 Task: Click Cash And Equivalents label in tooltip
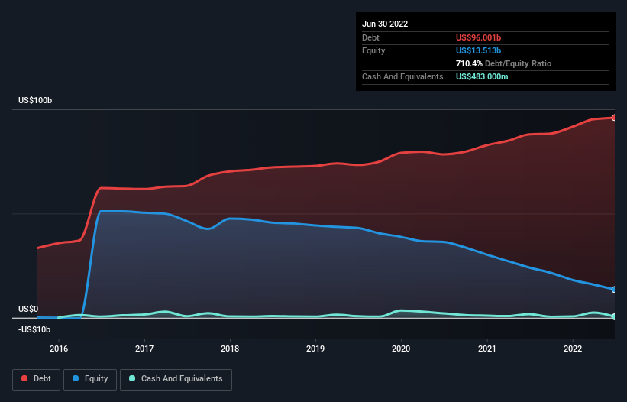pyautogui.click(x=402, y=76)
